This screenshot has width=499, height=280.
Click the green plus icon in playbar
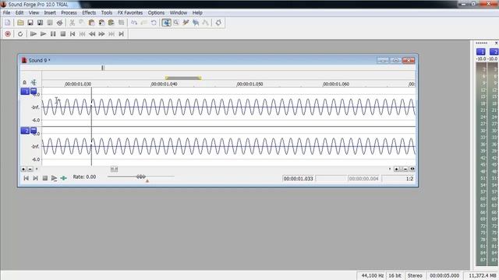coord(64,178)
